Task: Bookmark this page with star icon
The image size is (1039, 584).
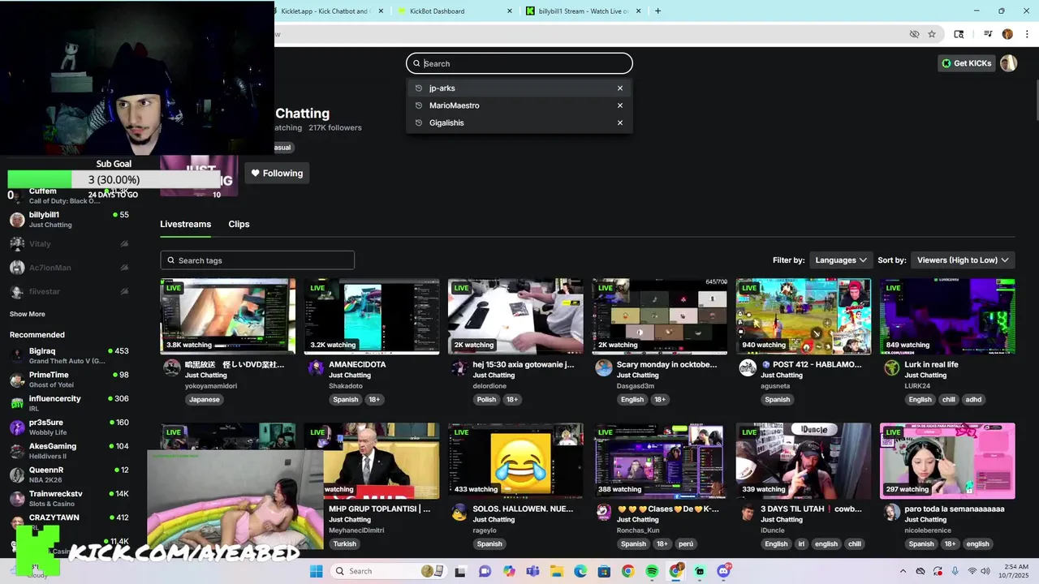Action: (932, 34)
